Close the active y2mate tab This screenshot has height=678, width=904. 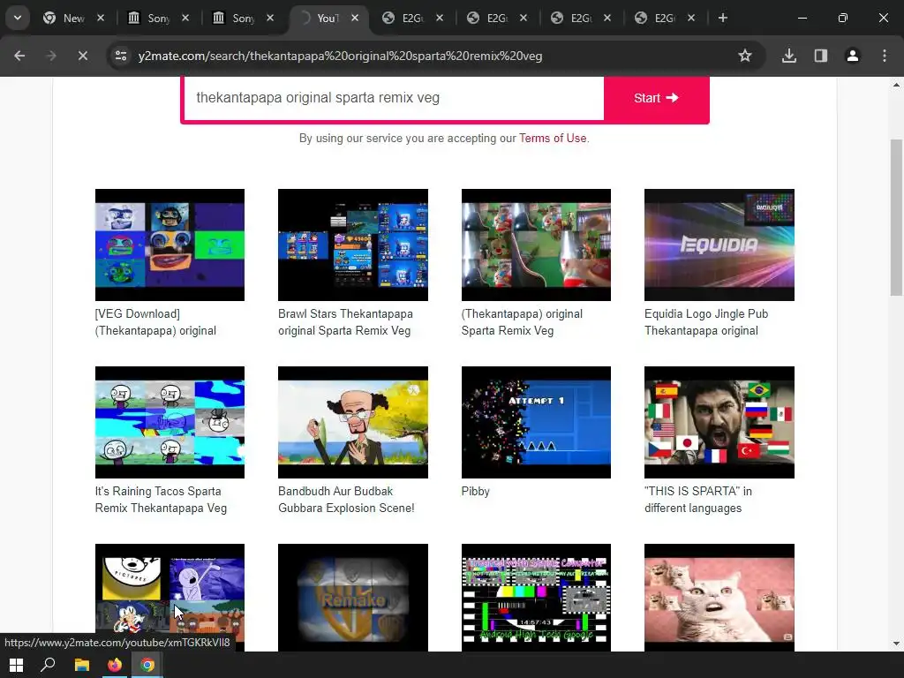355,18
